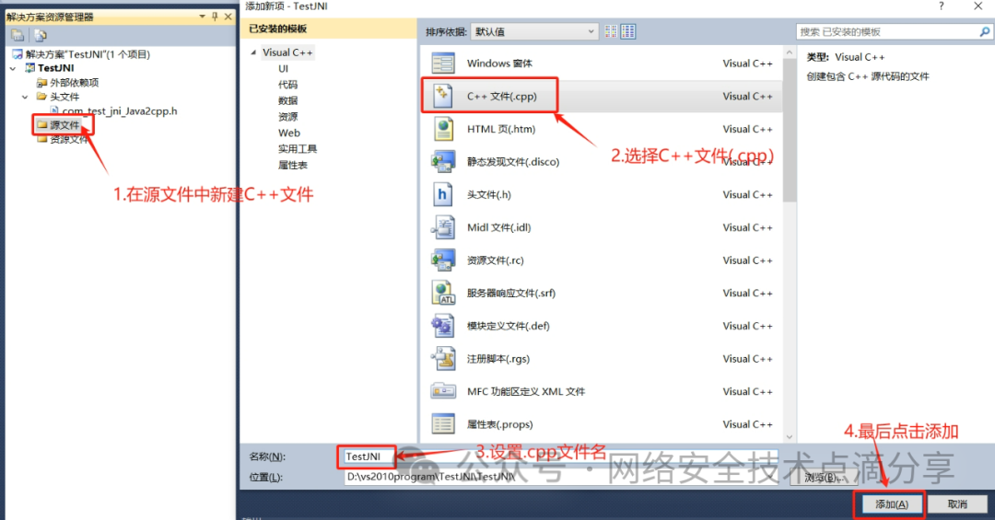
Task: Select the 资源 template category
Action: tap(287, 117)
